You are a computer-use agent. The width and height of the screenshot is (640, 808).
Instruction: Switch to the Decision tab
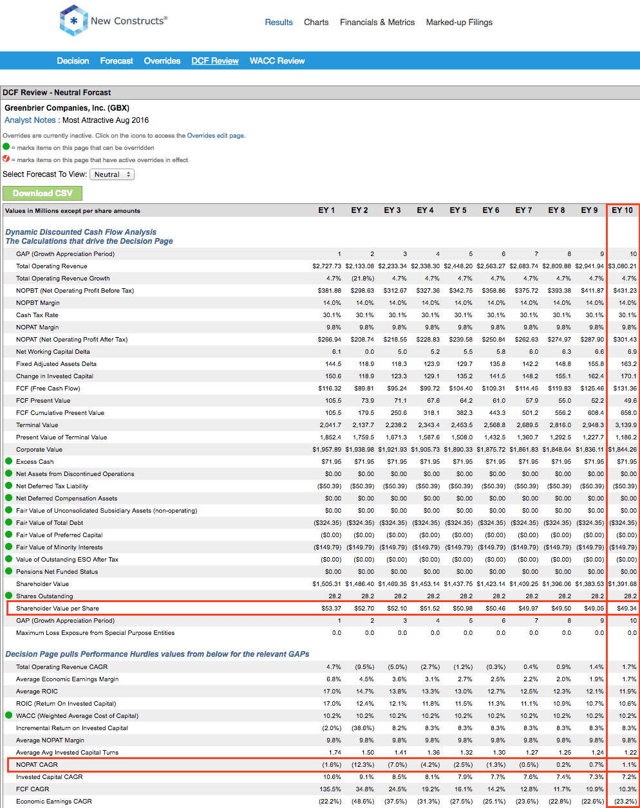point(73,60)
